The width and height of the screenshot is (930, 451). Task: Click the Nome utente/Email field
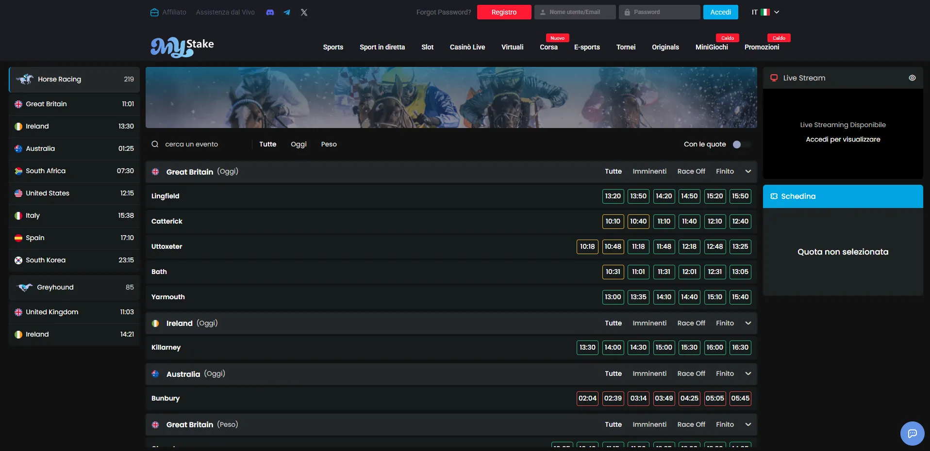575,12
